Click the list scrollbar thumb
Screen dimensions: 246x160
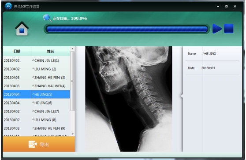point(72,81)
